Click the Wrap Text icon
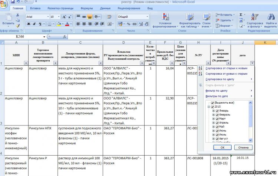This screenshot has width=278, height=176. click(x=109, y=17)
